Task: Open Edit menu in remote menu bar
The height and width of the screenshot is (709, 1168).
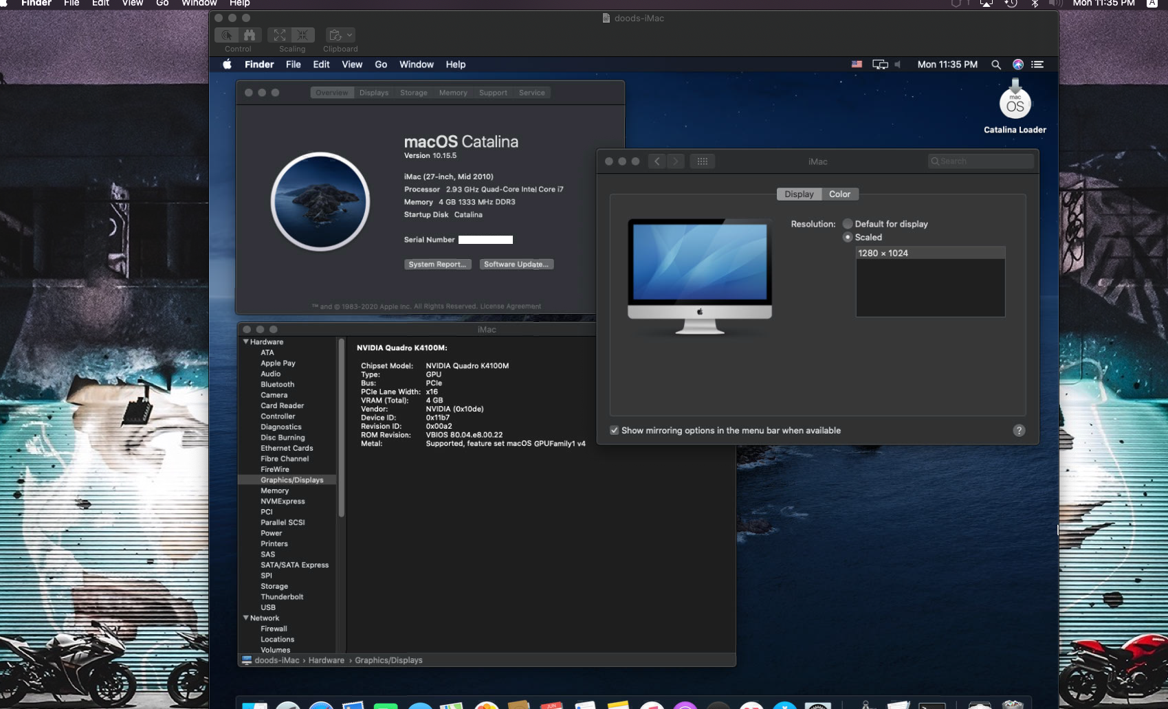Action: 321,65
